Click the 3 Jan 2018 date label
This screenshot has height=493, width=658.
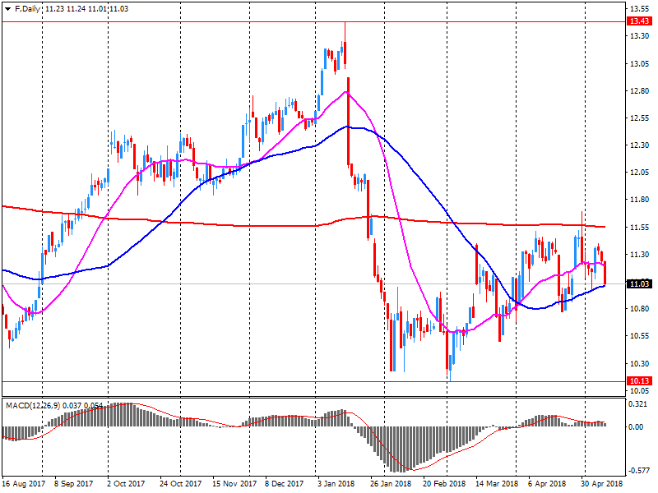pyautogui.click(x=336, y=484)
